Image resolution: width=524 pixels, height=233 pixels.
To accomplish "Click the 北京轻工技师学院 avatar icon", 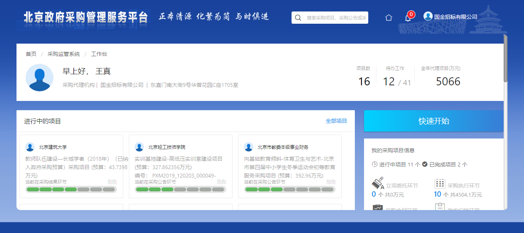I will pos(139,147).
